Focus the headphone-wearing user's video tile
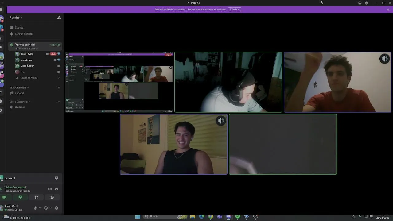Screen dimensions: 393x221 click(x=228, y=82)
